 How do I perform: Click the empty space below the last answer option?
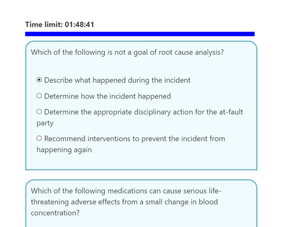pos(141,161)
